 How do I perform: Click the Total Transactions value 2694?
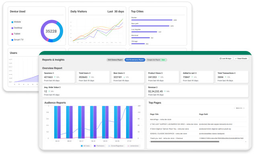(x=220, y=77)
